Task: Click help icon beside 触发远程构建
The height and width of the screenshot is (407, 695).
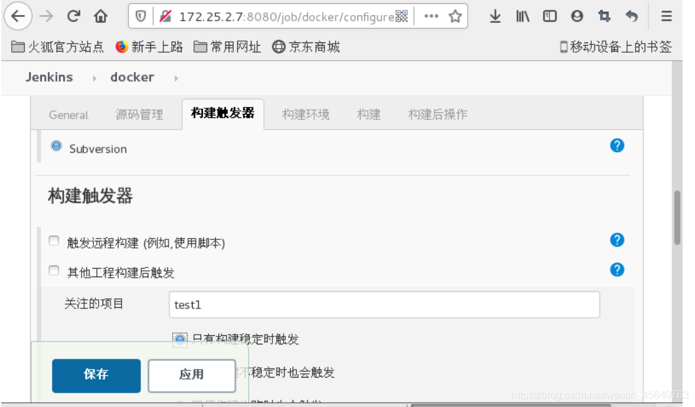Action: (617, 240)
